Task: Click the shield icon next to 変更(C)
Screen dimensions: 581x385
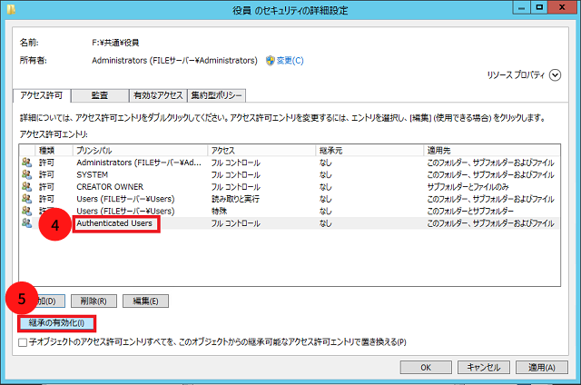Action: coord(271,61)
